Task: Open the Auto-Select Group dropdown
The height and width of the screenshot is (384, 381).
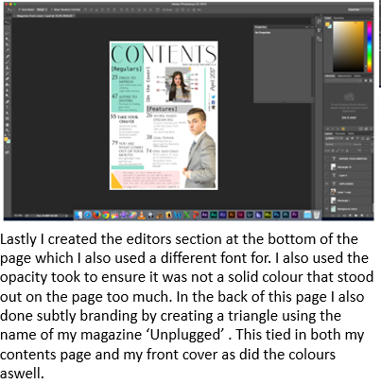Action: [x=41, y=9]
